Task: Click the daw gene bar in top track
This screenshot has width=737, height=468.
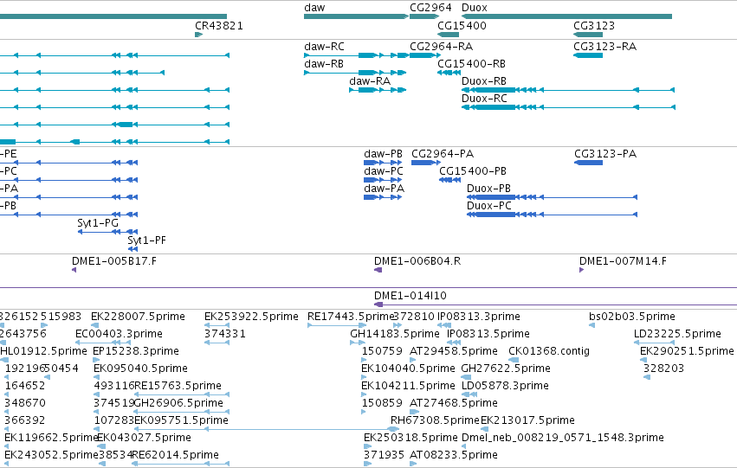Action: click(356, 16)
